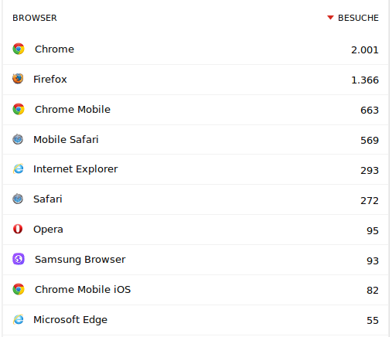Select the Chrome Mobile iOS label

pyautogui.click(x=83, y=289)
